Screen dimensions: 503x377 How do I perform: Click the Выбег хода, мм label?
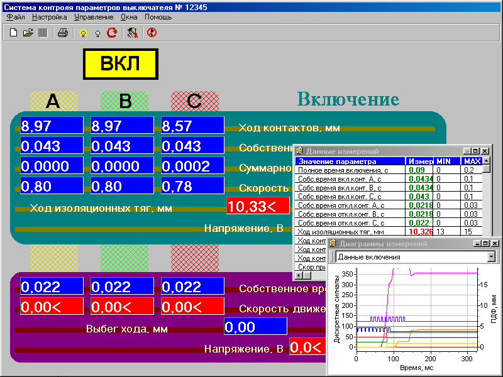127,329
